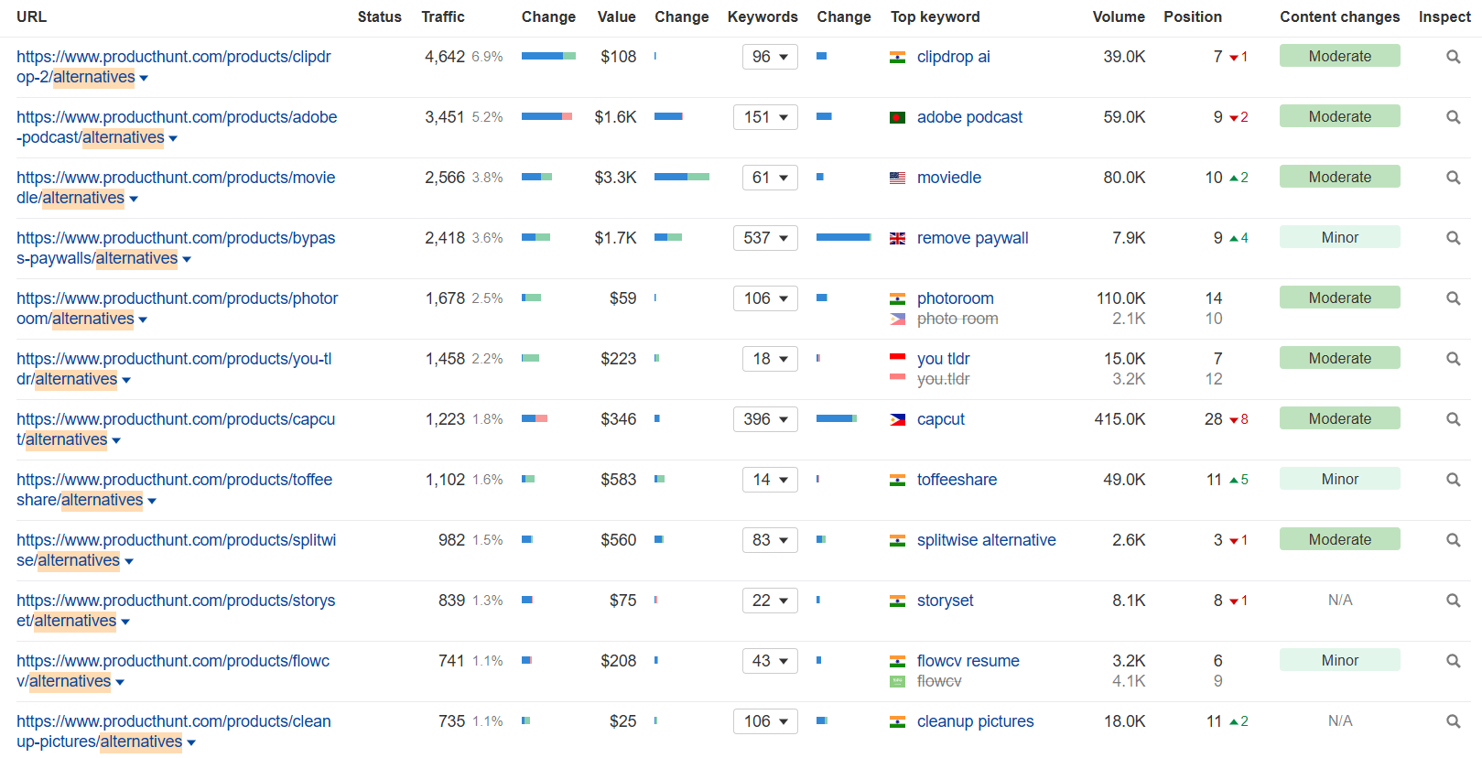The width and height of the screenshot is (1482, 758).
Task: Inspect the cleanup-pictures alternatives row
Action: (1453, 721)
